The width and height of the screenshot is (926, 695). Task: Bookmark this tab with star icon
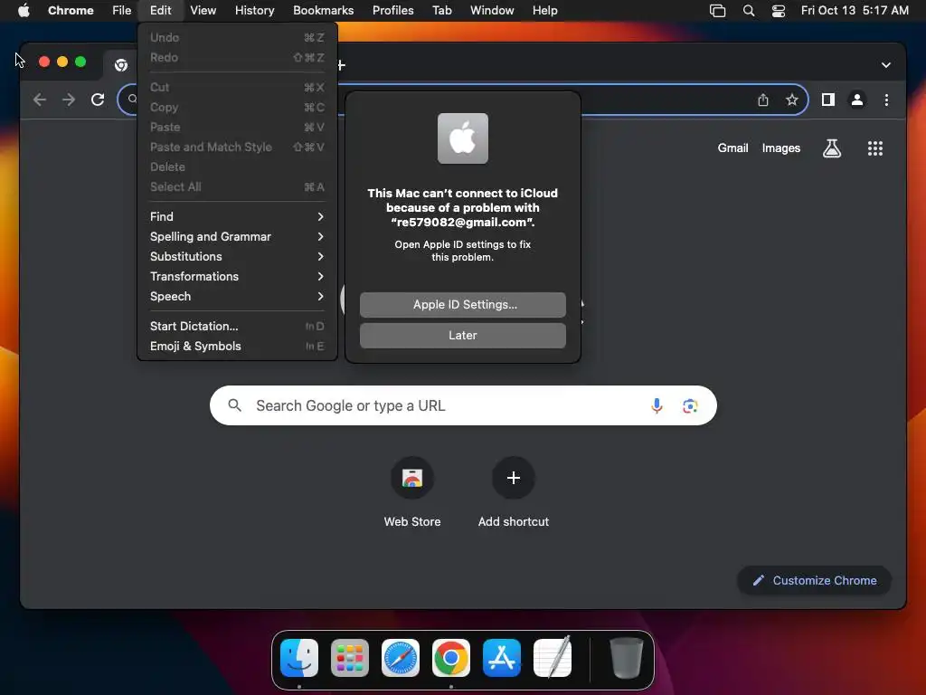point(792,100)
